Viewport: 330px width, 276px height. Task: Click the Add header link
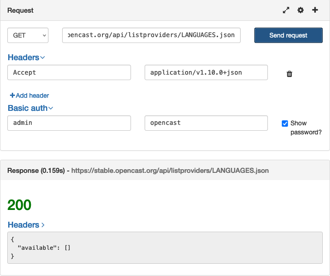coord(29,95)
